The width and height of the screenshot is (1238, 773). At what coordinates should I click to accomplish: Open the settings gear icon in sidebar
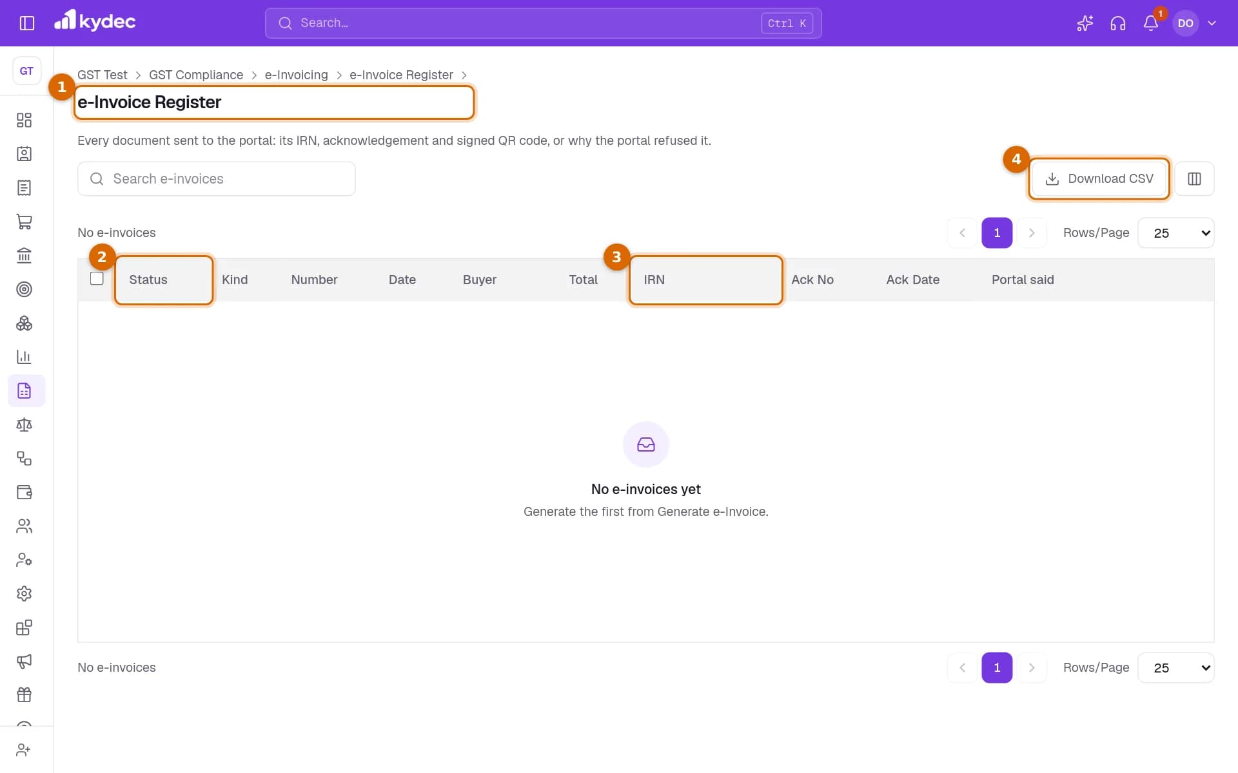24,594
